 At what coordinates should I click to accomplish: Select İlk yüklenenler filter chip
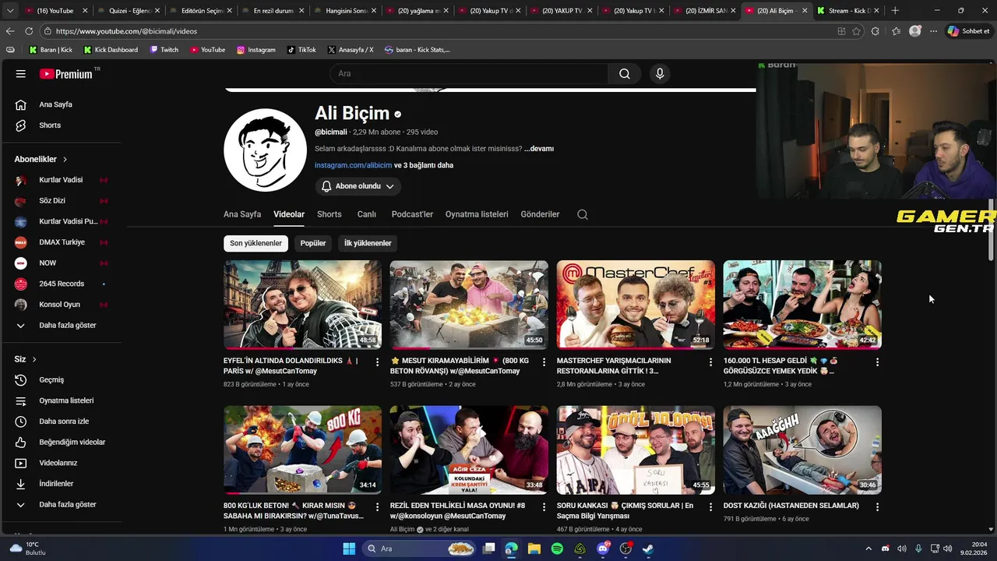point(368,243)
